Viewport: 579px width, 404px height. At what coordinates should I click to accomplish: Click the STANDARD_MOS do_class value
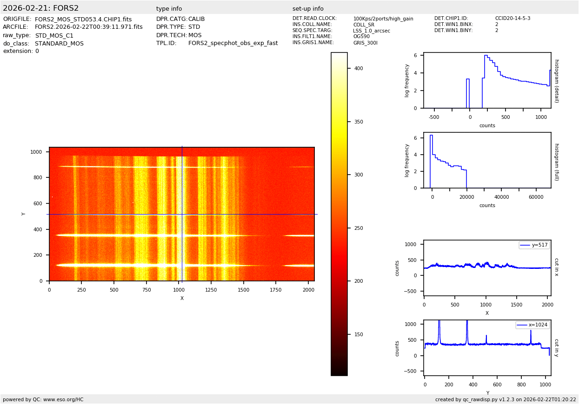point(59,44)
